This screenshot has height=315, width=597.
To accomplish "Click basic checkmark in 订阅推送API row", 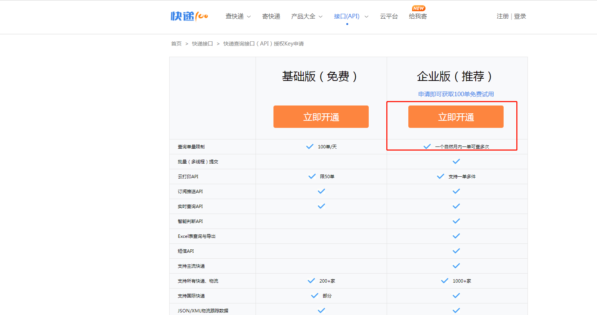I will [321, 191].
